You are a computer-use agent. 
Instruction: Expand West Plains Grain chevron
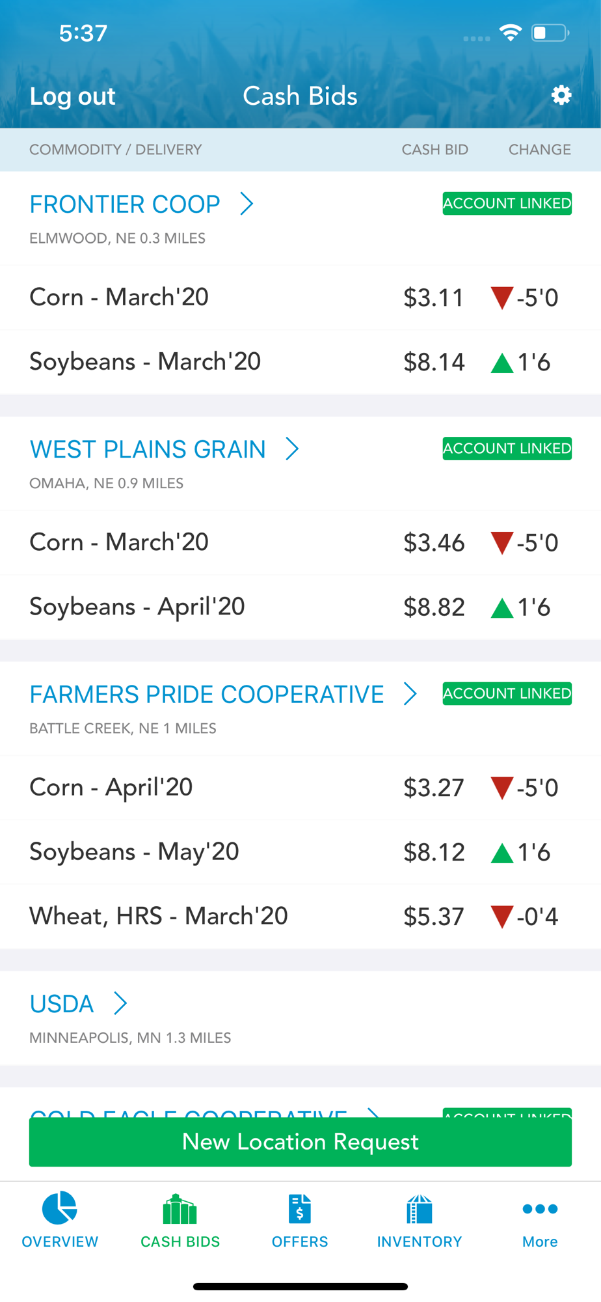coord(292,449)
